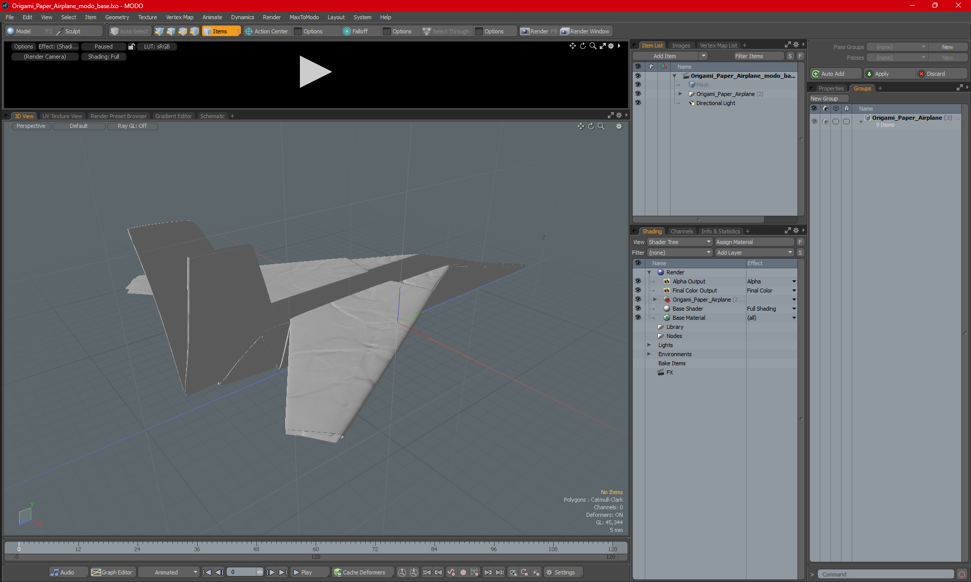The height and width of the screenshot is (582, 971).
Task: Toggle visibility of Base Shader layer
Action: [x=638, y=309]
